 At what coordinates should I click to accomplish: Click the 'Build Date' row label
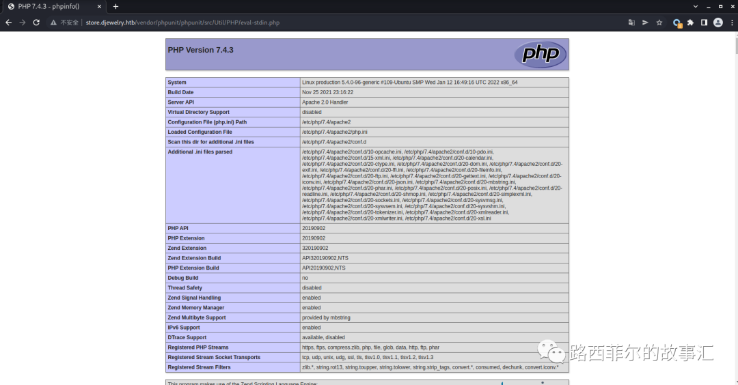[x=180, y=92]
